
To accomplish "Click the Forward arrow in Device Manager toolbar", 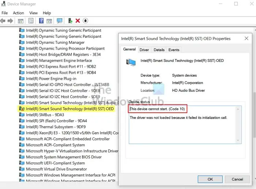I will (x=10, y=21).
